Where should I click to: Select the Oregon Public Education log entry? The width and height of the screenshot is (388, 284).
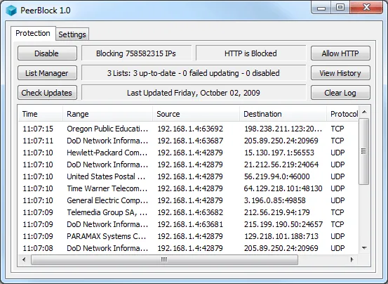coord(188,129)
